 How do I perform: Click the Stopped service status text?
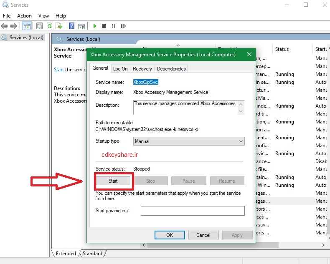(142, 169)
